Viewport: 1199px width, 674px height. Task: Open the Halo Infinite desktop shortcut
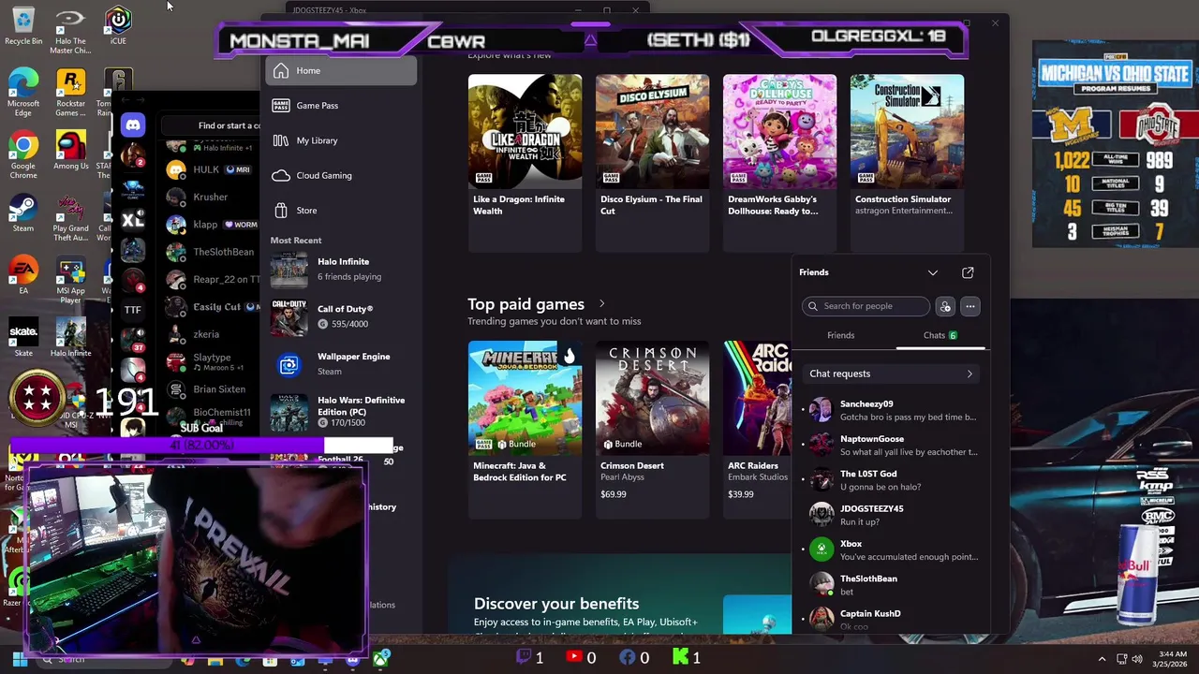click(70, 338)
